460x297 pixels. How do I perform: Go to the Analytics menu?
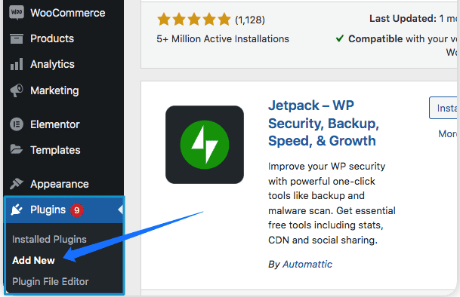click(63, 64)
